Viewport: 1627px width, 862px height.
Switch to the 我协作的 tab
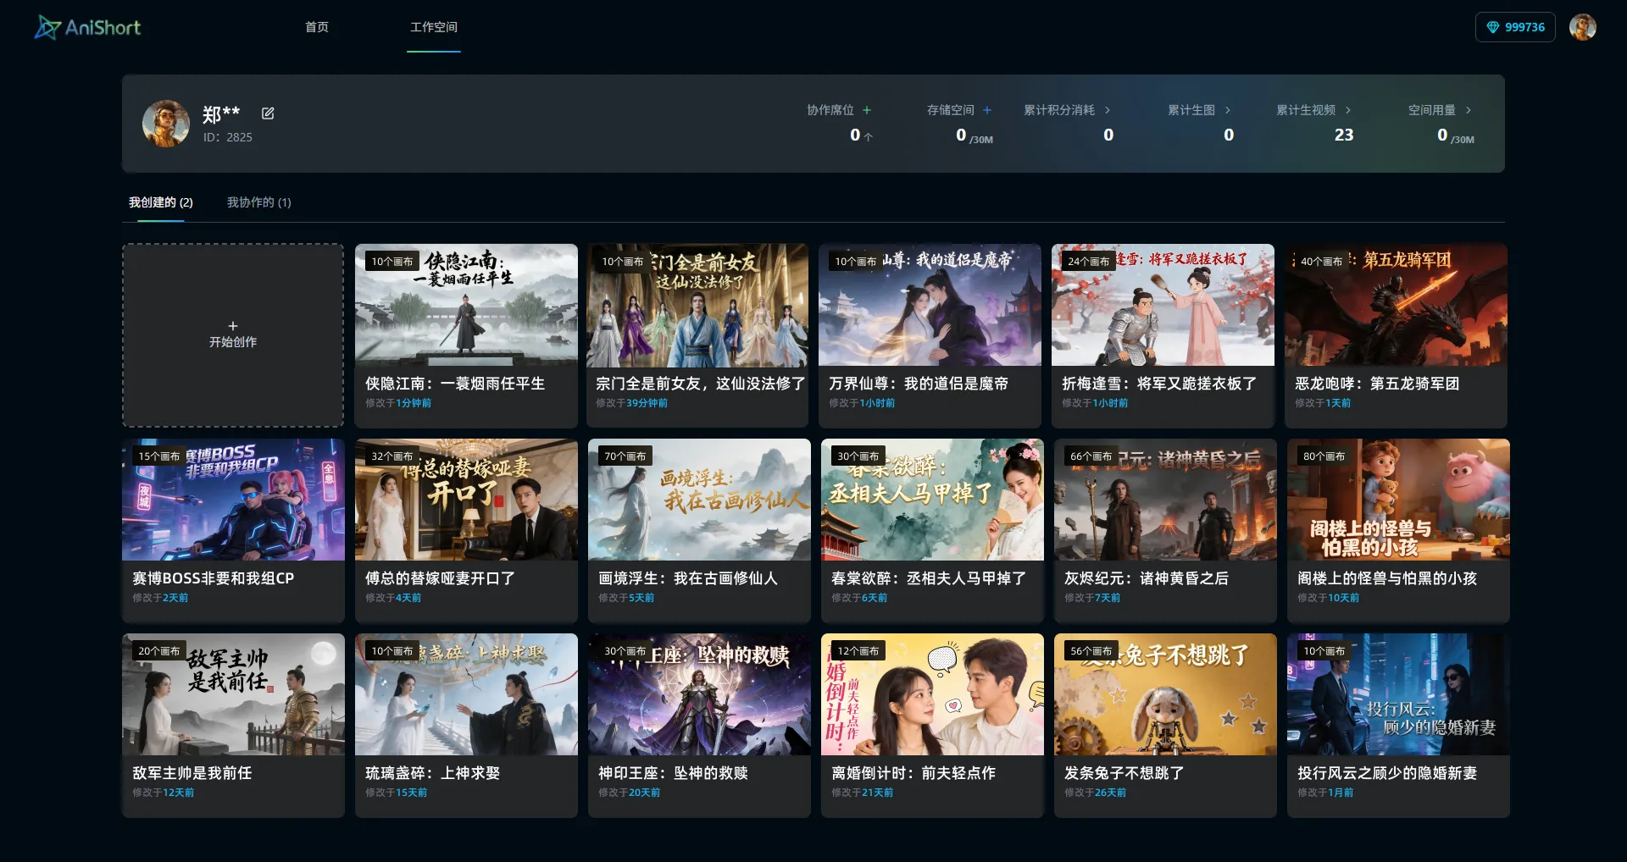[x=259, y=202]
